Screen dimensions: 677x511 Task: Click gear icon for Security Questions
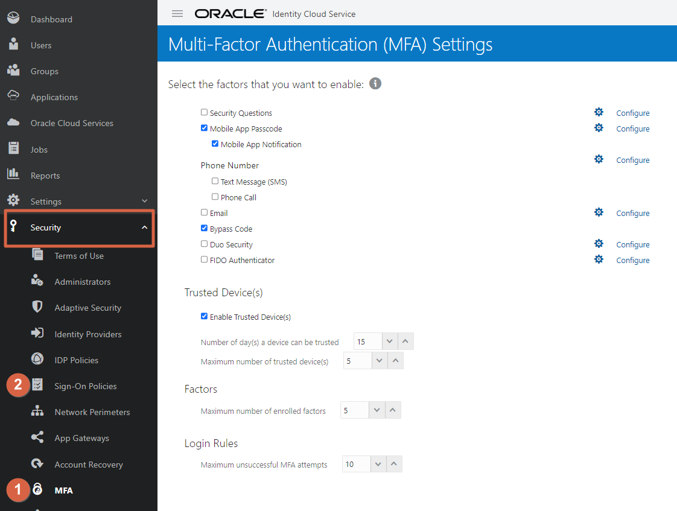(599, 112)
